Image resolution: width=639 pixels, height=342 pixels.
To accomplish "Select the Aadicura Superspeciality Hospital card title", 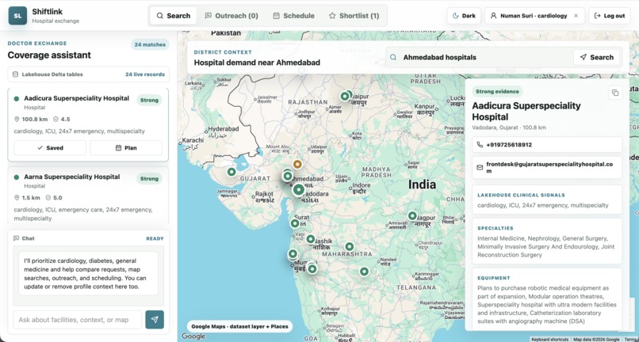I will [77, 98].
